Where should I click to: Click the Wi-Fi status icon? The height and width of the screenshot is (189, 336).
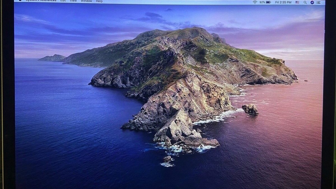(x=255, y=2)
